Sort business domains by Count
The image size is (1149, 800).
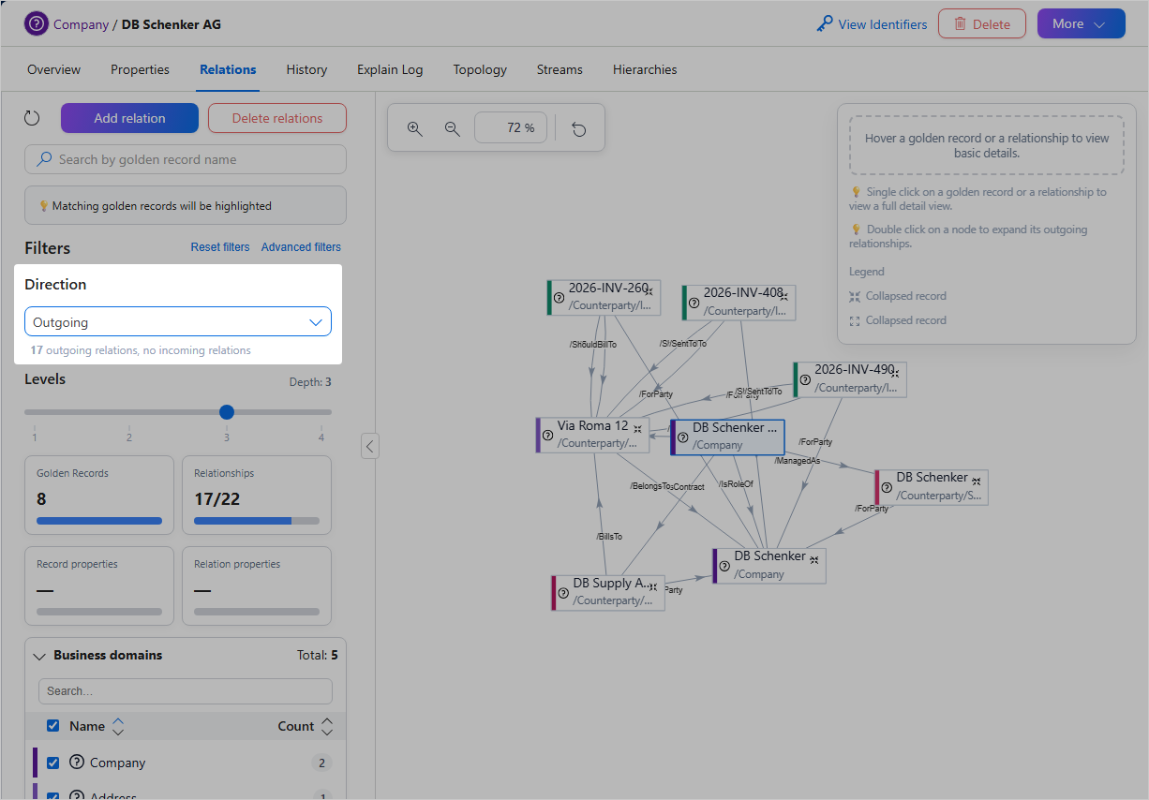(327, 726)
